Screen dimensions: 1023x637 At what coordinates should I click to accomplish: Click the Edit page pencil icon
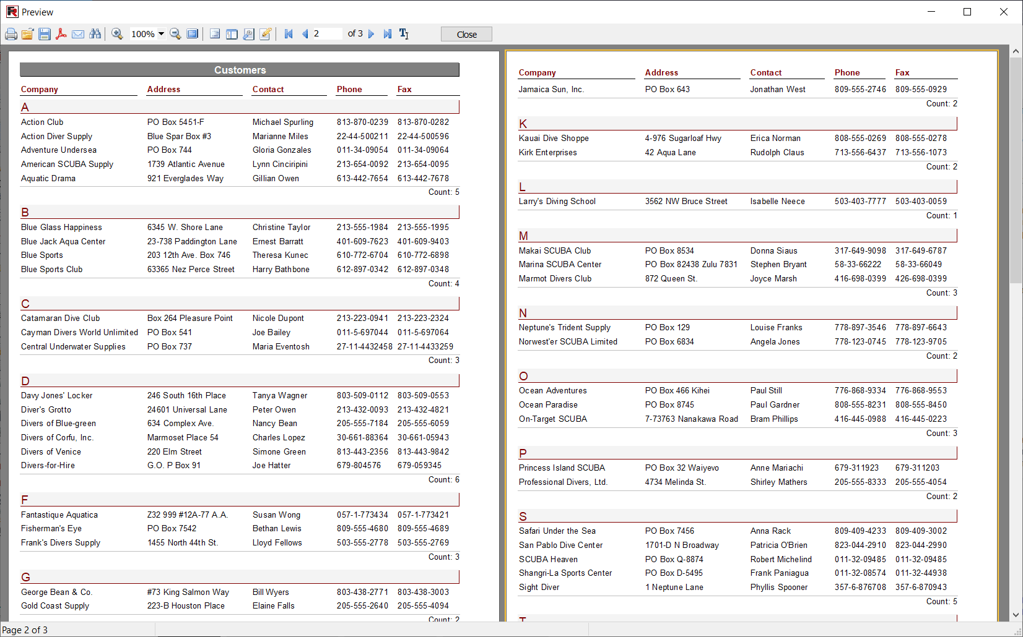[266, 34]
